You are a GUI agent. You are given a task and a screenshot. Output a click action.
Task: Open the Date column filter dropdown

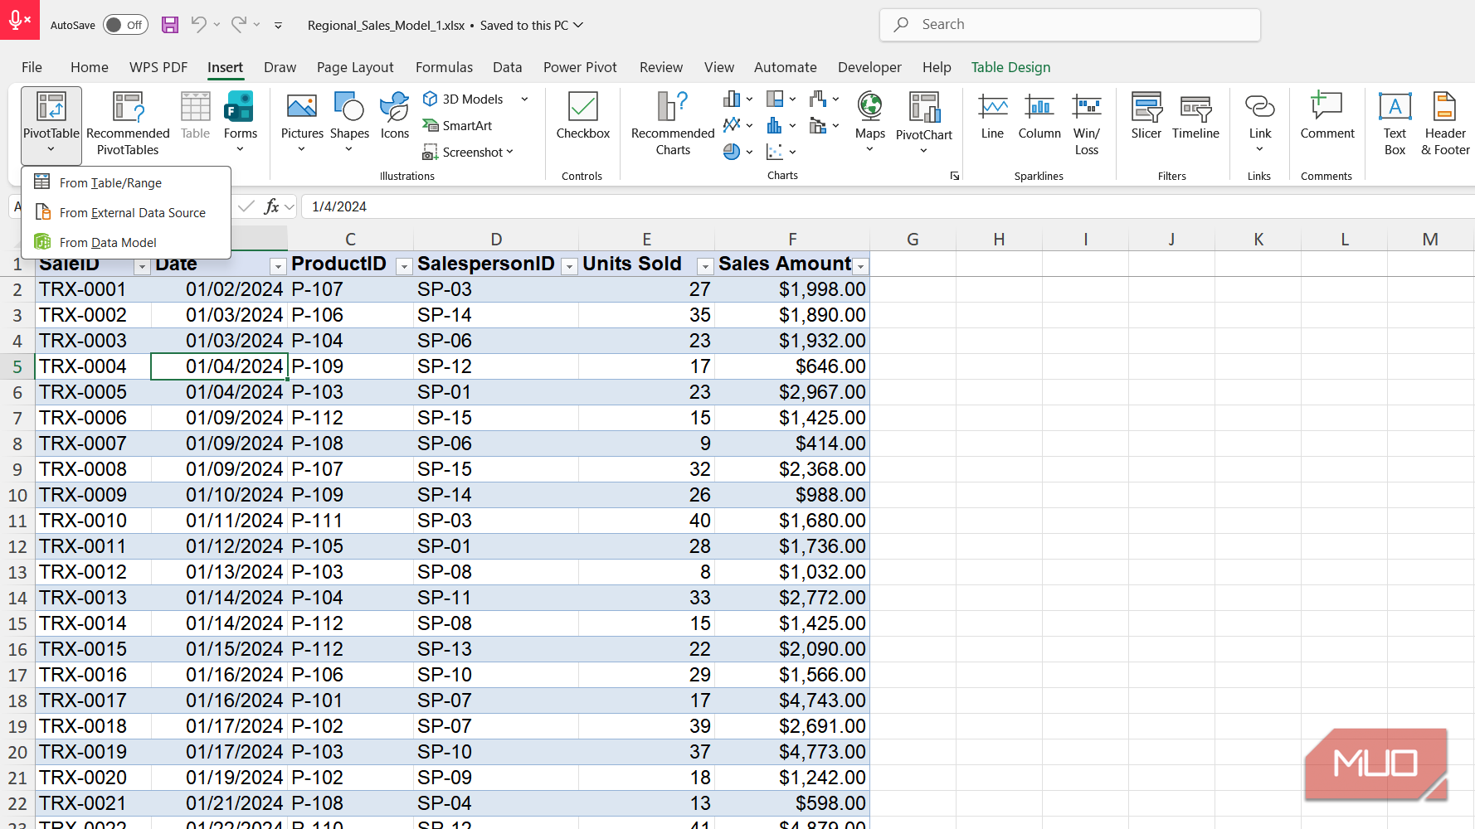point(278,266)
